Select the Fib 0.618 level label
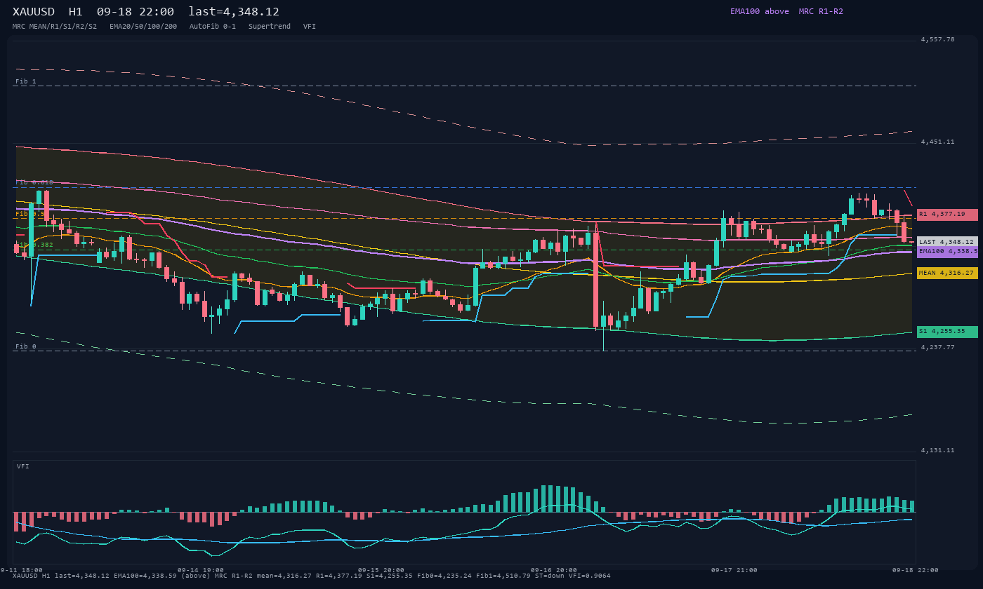The width and height of the screenshot is (983, 589). tap(34, 183)
